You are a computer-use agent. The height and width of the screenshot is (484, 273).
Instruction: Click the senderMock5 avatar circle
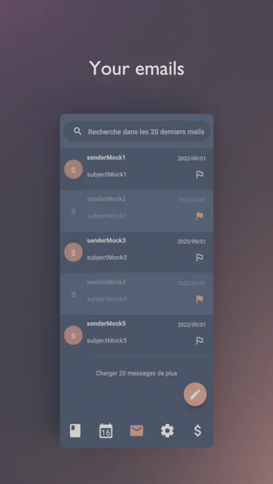pyautogui.click(x=73, y=335)
